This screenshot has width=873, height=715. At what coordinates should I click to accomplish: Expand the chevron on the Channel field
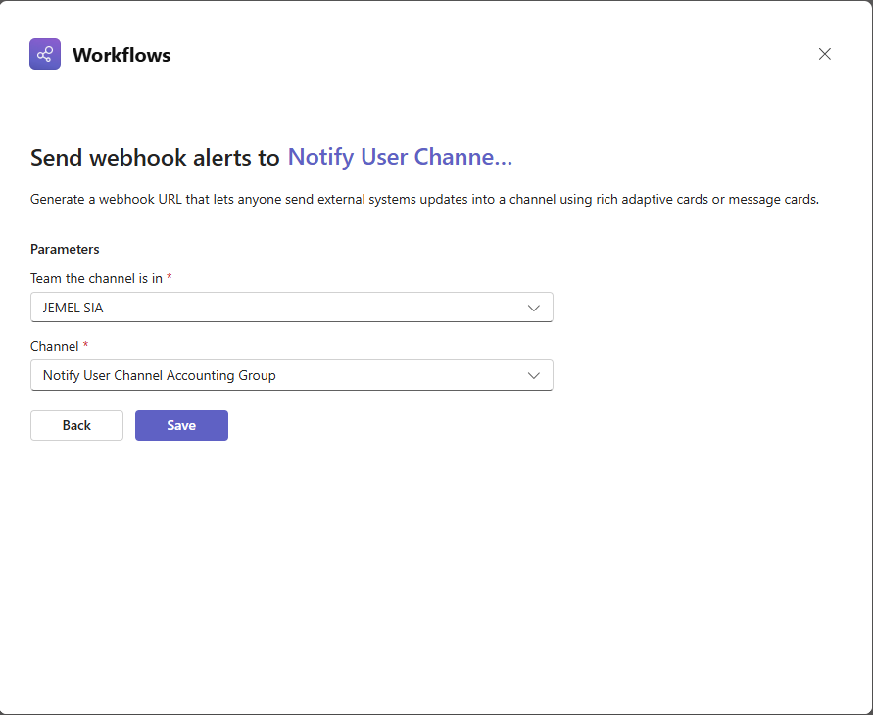(x=534, y=375)
